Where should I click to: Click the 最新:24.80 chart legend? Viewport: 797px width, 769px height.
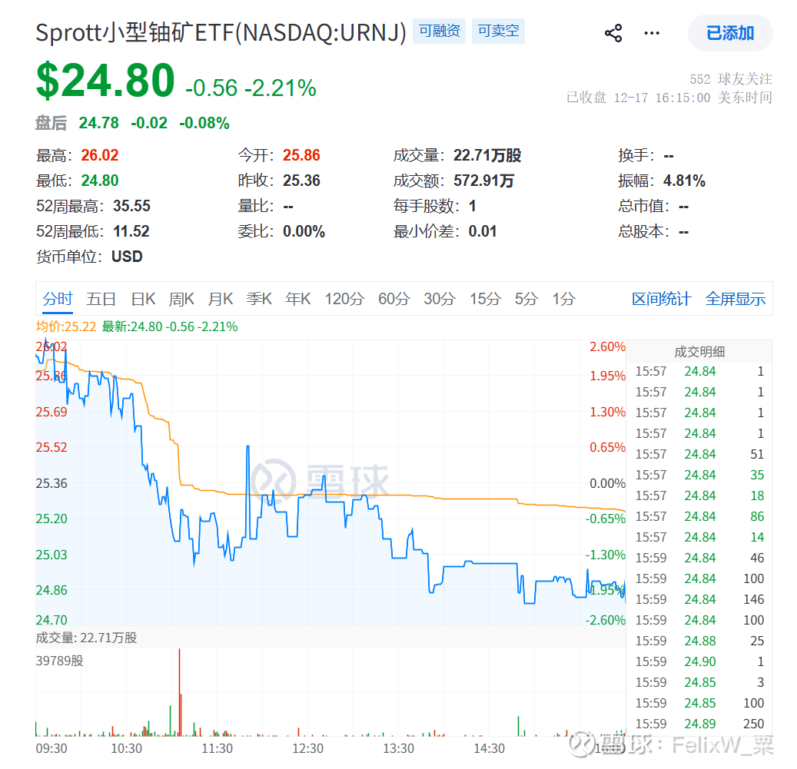[170, 326]
